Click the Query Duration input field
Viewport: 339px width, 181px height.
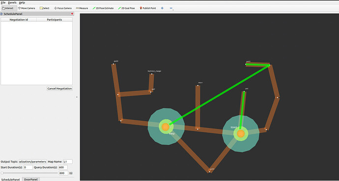tap(63, 167)
